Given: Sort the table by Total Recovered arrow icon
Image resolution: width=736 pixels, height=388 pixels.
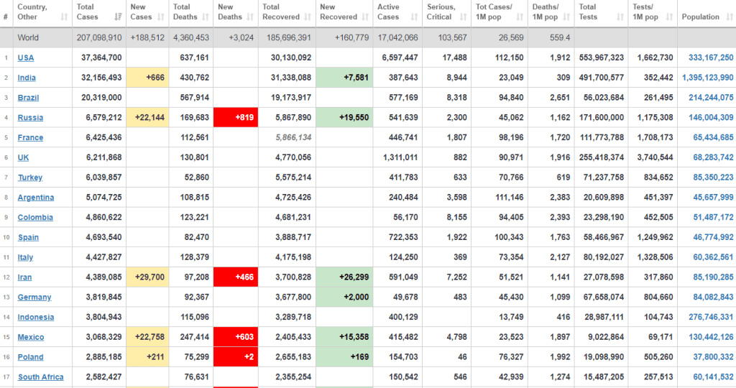Looking at the screenshot, I should click(309, 17).
